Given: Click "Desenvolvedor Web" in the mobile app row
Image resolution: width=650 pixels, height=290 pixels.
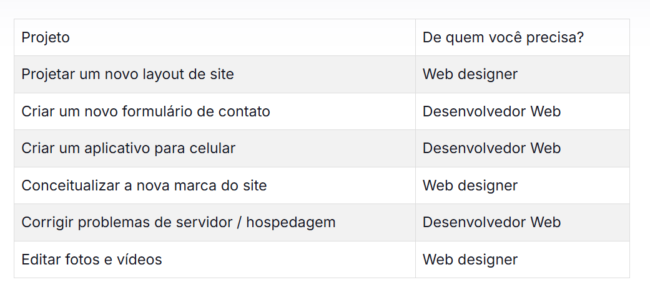Looking at the screenshot, I should tap(491, 149).
